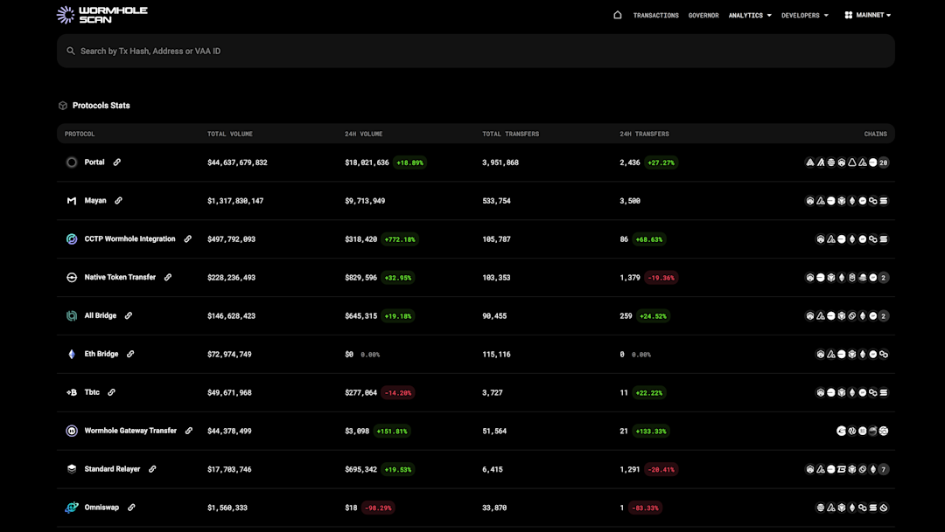Click the 24H Volume column header
The image size is (945, 532).
pyautogui.click(x=363, y=134)
